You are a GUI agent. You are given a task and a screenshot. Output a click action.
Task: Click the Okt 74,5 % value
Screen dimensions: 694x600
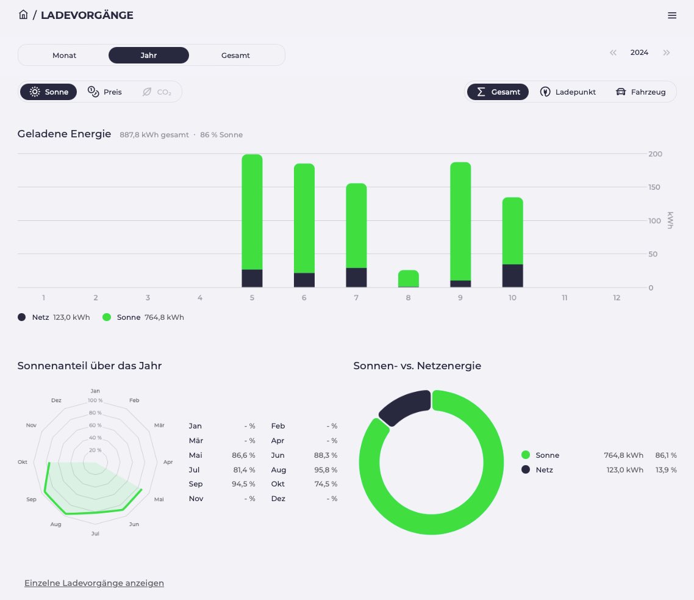click(x=326, y=484)
